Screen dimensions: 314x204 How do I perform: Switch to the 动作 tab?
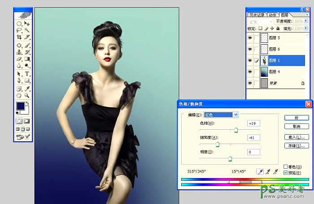(x=273, y=15)
